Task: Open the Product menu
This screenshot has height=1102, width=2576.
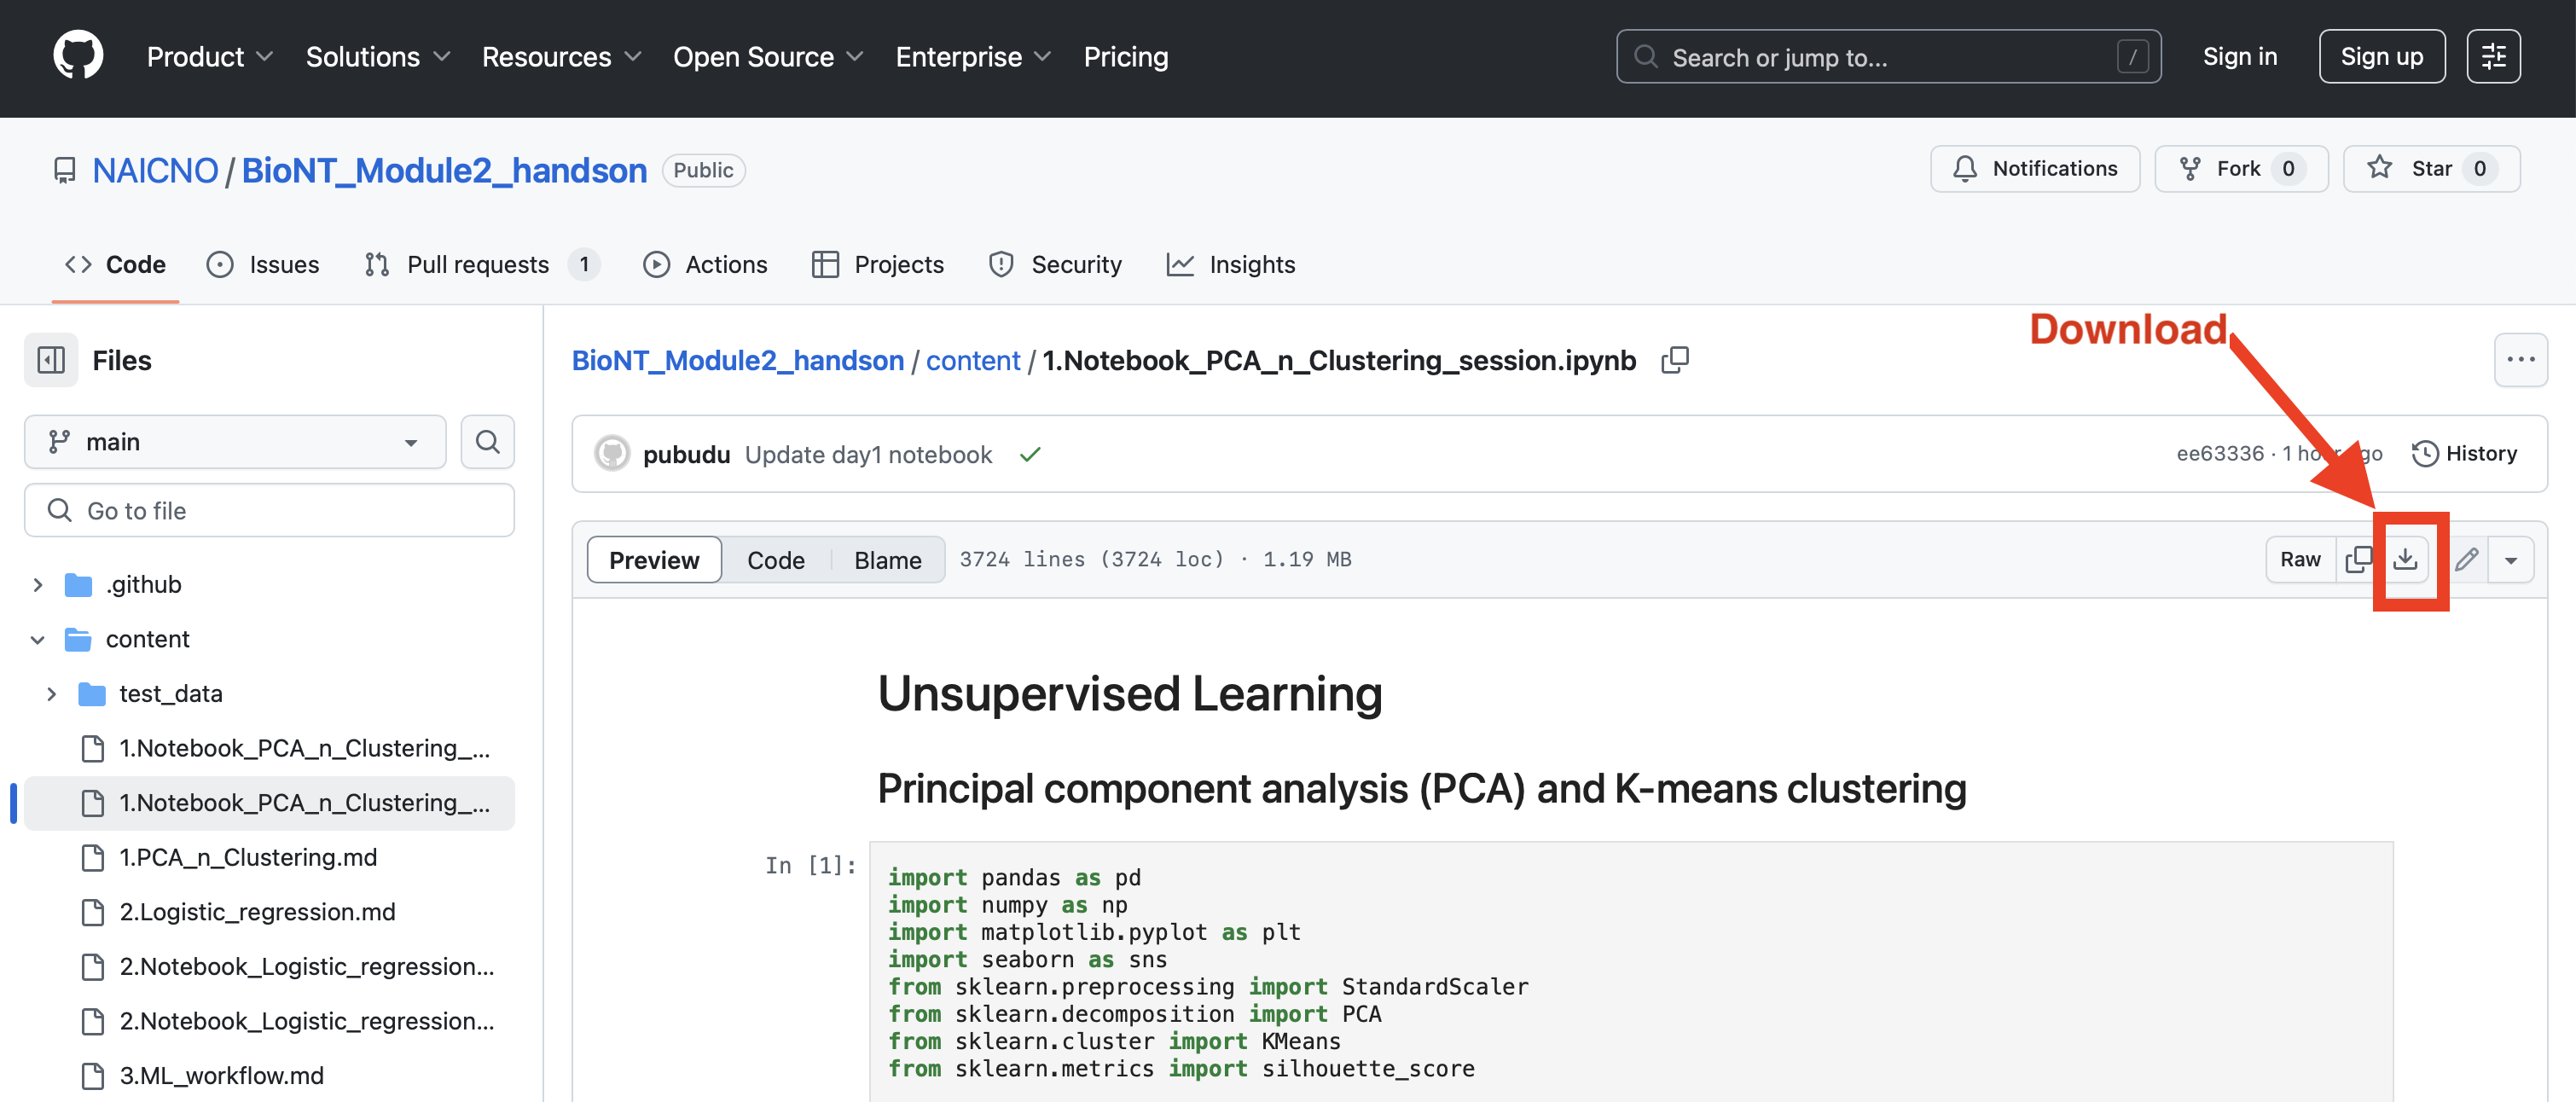Action: (x=210, y=57)
